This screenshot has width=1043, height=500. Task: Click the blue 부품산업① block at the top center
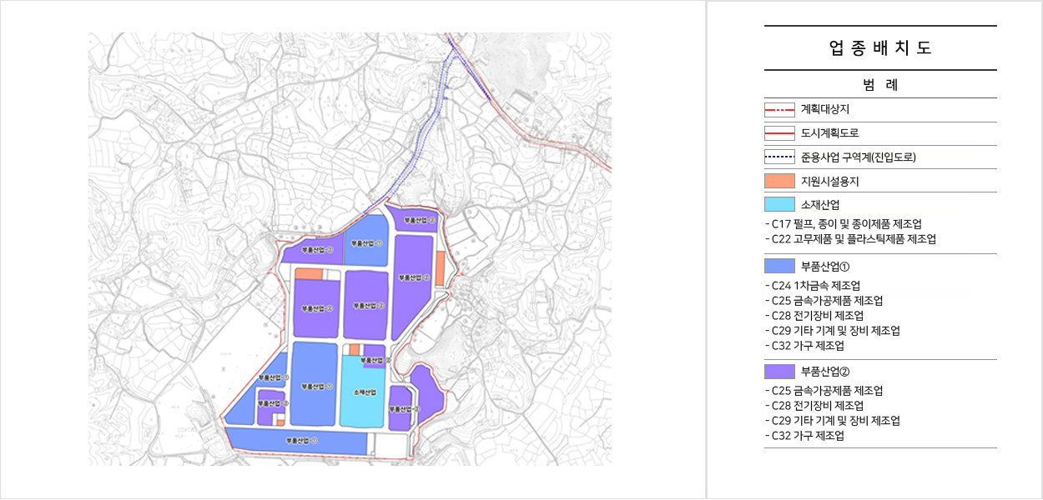[365, 243]
